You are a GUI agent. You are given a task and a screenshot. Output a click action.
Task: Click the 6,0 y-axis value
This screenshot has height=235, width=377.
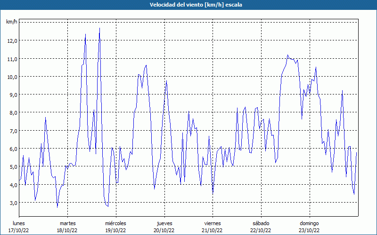[14, 149]
